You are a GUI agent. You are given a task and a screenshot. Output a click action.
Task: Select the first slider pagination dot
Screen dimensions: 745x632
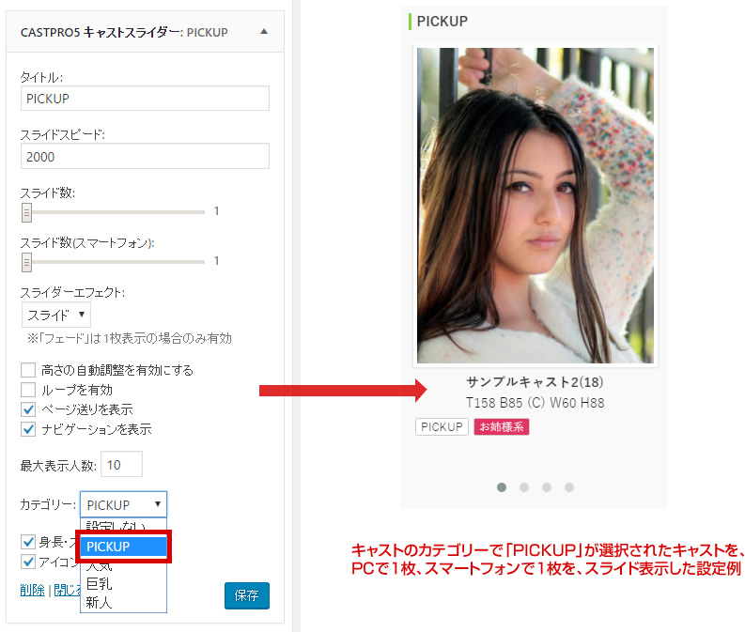[502, 487]
